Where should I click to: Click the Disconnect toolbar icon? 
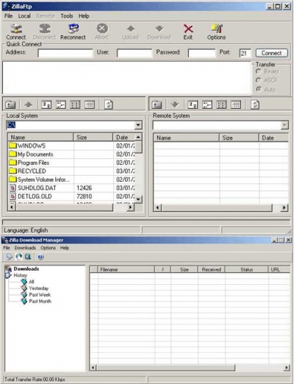click(x=45, y=29)
